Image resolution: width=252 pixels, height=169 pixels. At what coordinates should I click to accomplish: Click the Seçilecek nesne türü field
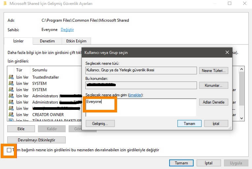141,70
